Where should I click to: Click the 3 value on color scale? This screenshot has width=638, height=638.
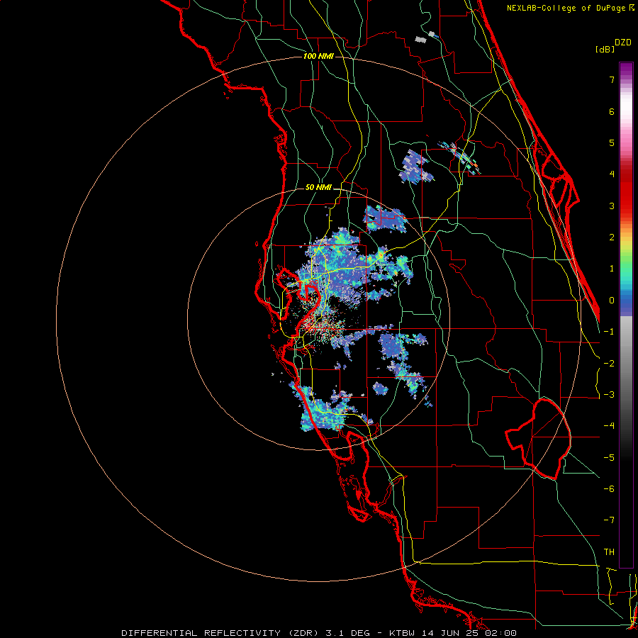612,206
